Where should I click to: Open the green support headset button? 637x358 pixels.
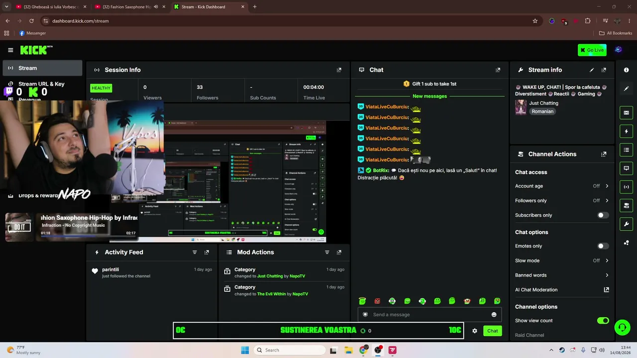tap(622, 327)
